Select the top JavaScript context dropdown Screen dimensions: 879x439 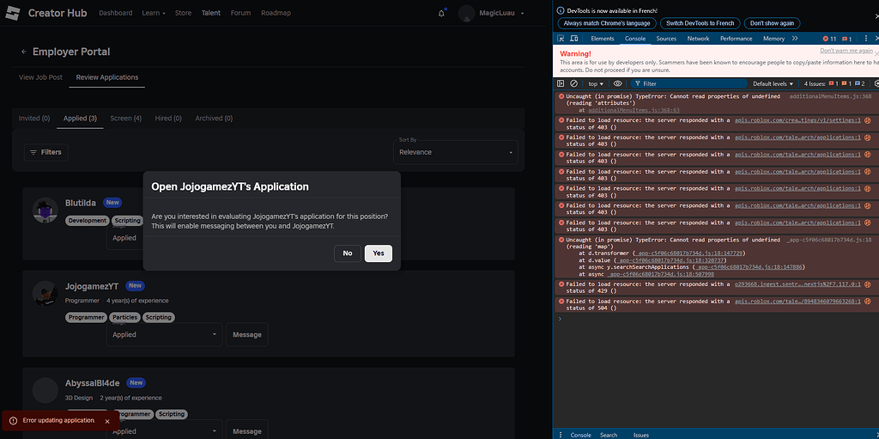pos(596,83)
